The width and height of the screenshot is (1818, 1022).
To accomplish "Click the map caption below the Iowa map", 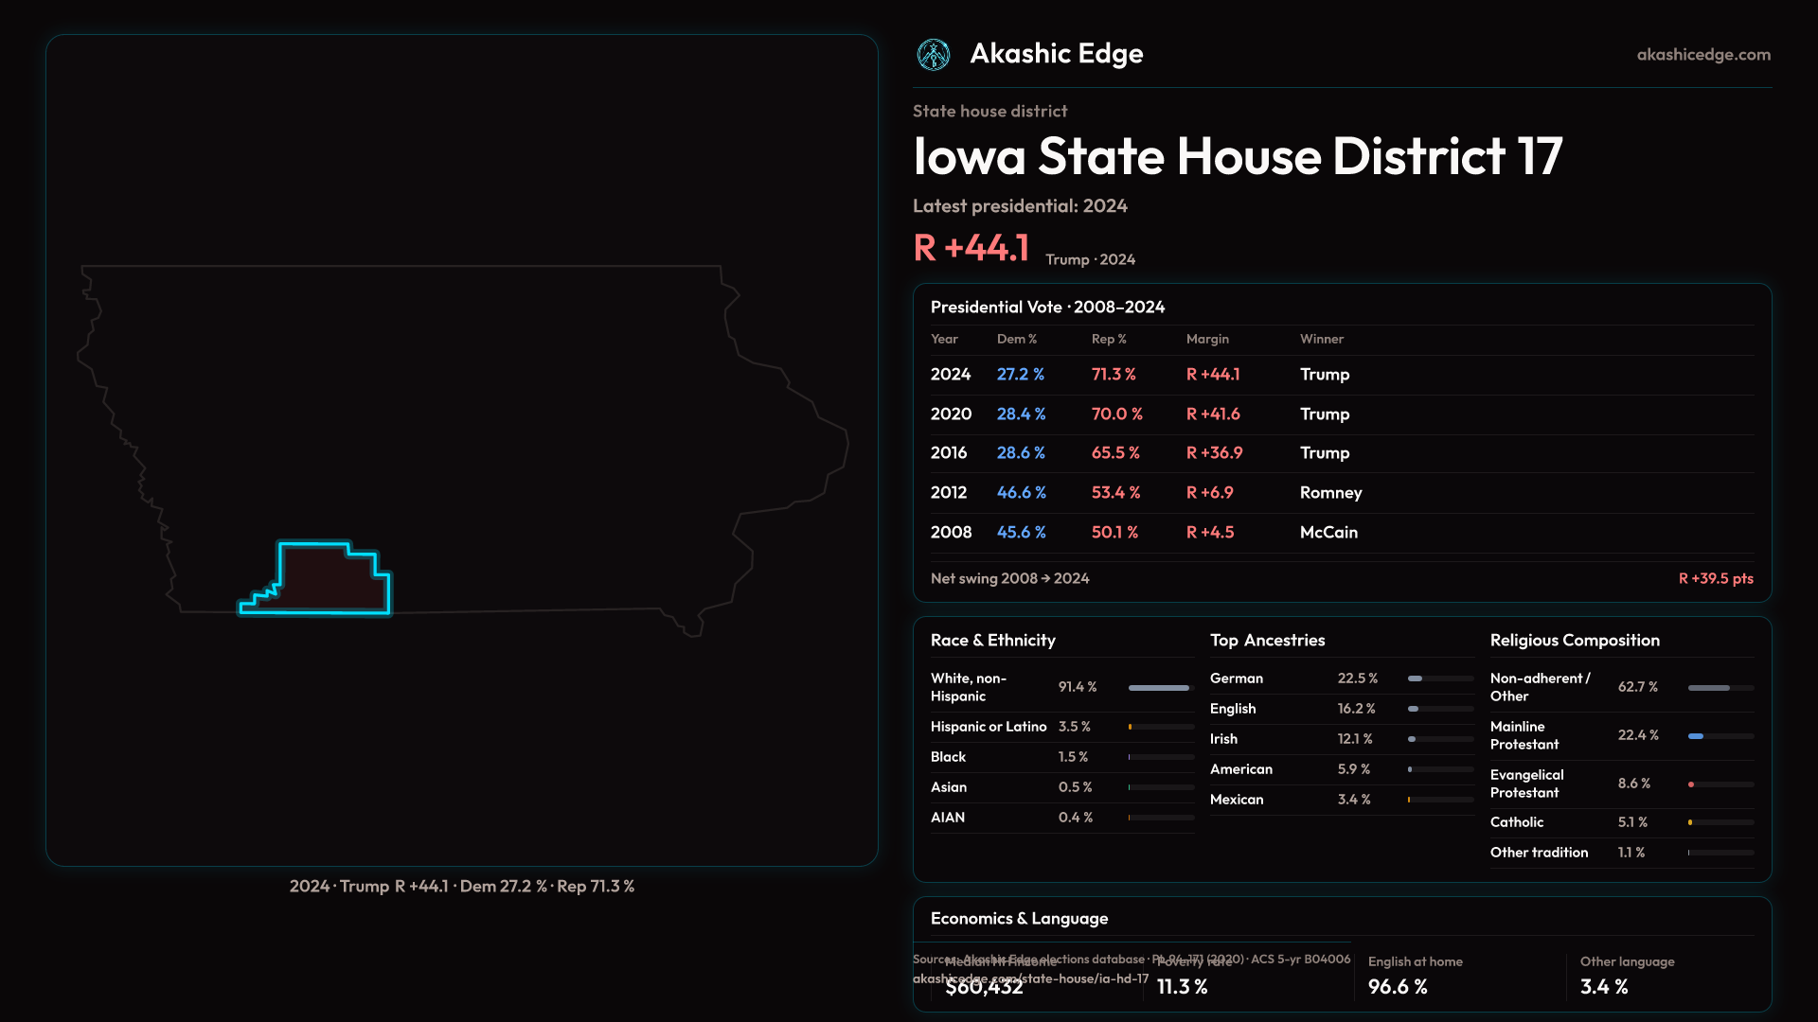I will point(462,887).
